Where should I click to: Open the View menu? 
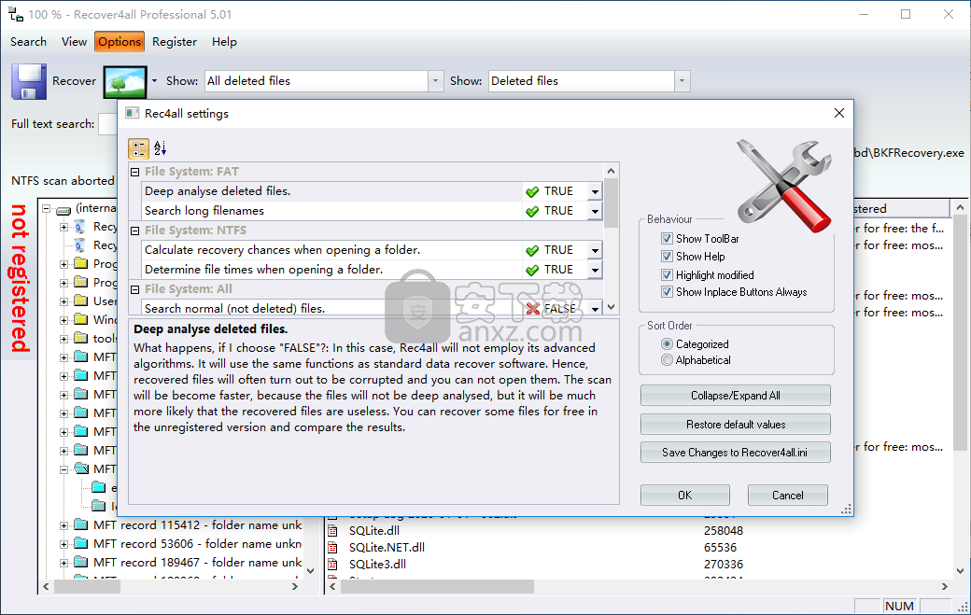pyautogui.click(x=75, y=42)
